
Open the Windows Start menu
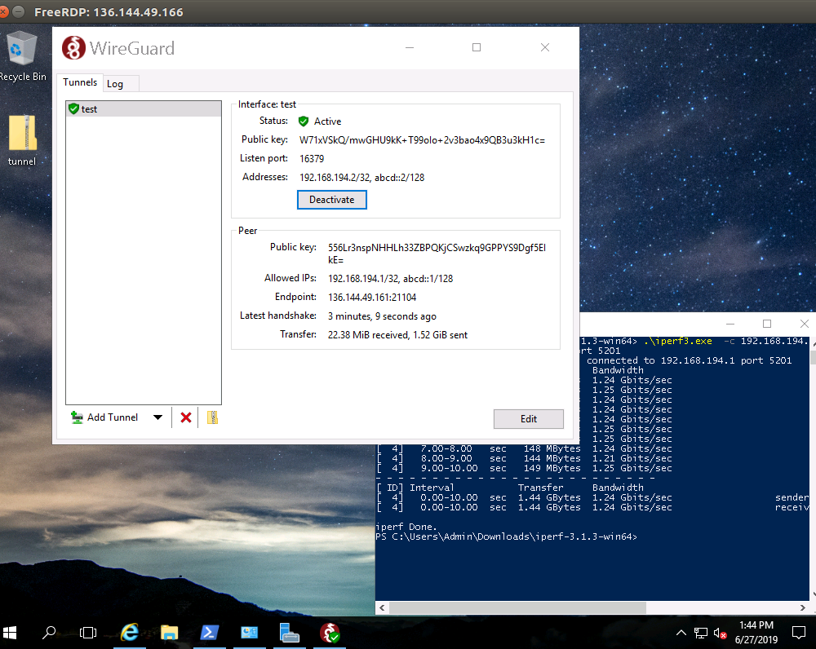[x=11, y=633]
